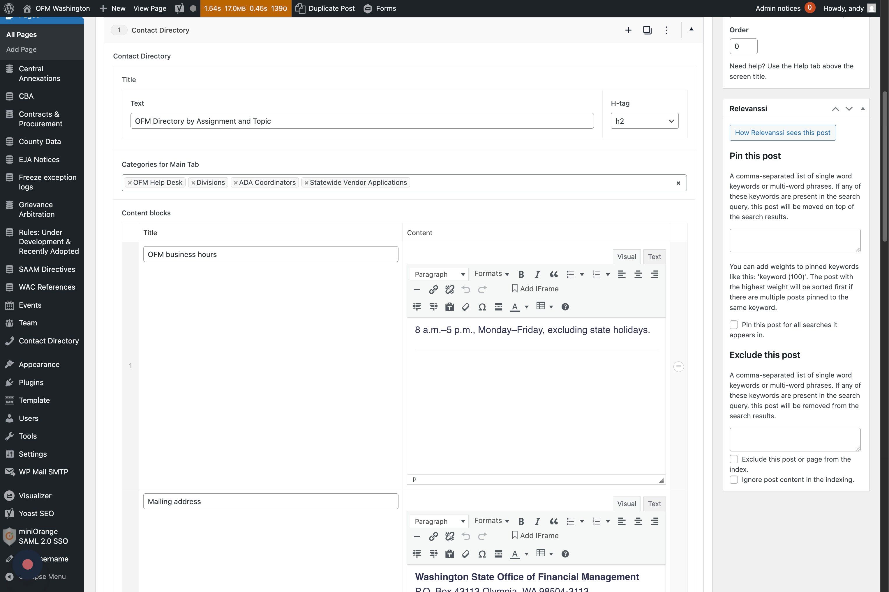
Task: Click blockquote icon in first editor toolbar
Action: click(x=553, y=274)
